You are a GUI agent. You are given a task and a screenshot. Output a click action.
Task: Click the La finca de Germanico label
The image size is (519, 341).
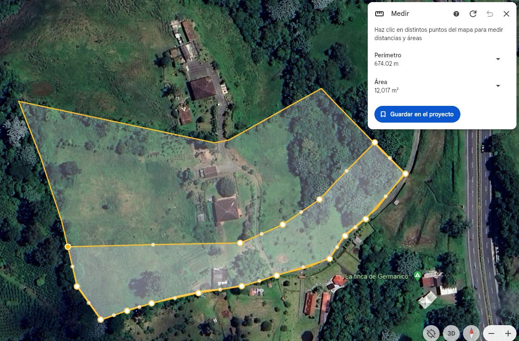[377, 276]
